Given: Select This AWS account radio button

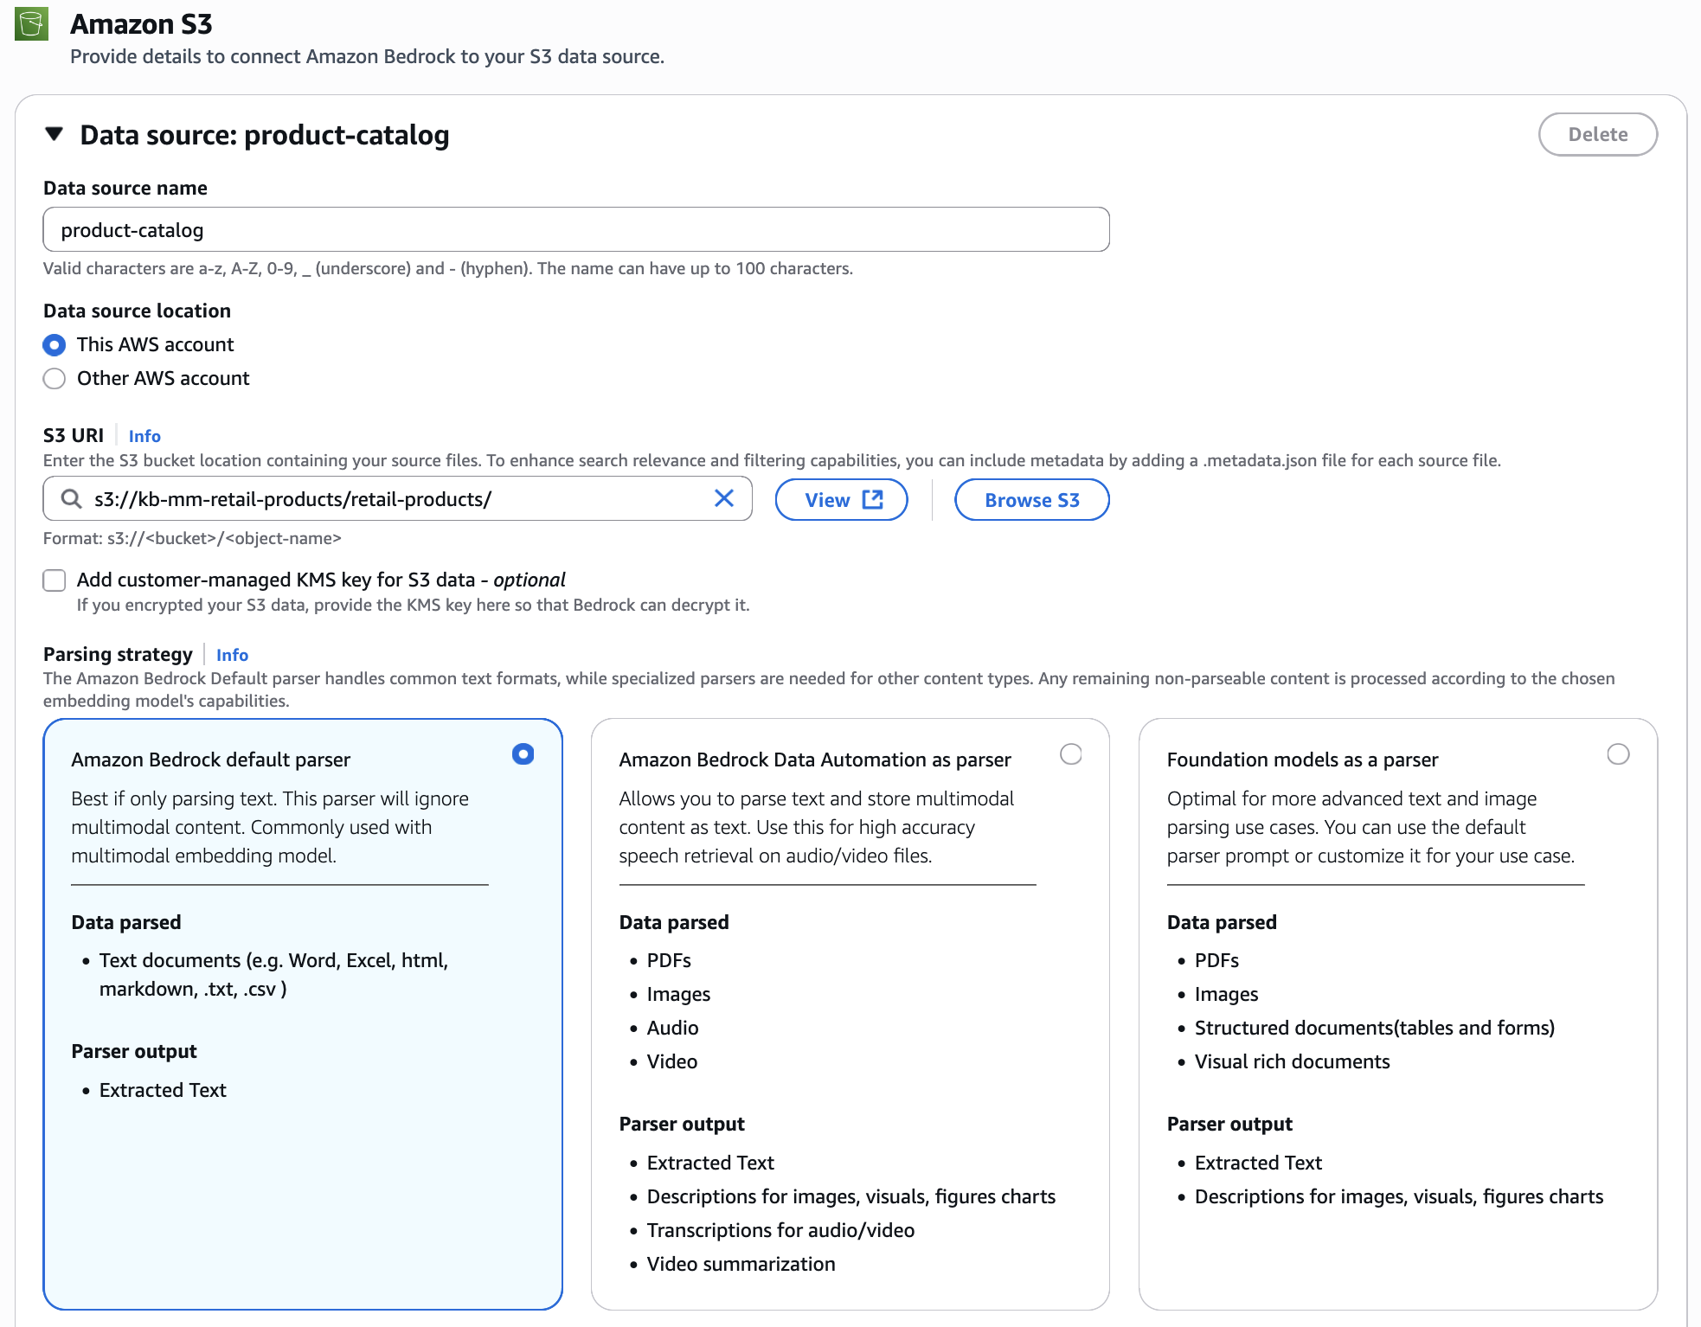Looking at the screenshot, I should 55,345.
